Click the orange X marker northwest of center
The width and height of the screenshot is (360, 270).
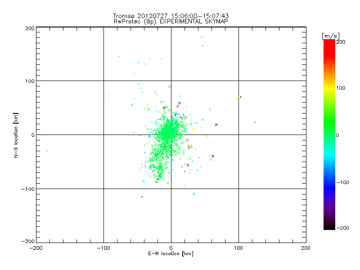point(155,92)
